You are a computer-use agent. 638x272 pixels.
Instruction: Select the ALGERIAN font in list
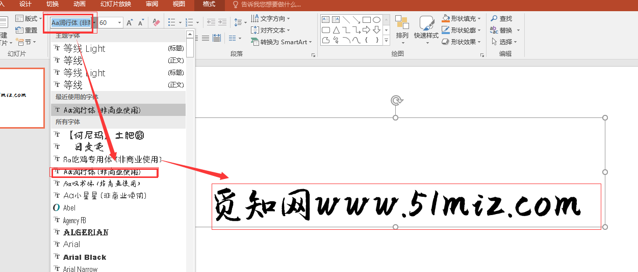[86, 232]
